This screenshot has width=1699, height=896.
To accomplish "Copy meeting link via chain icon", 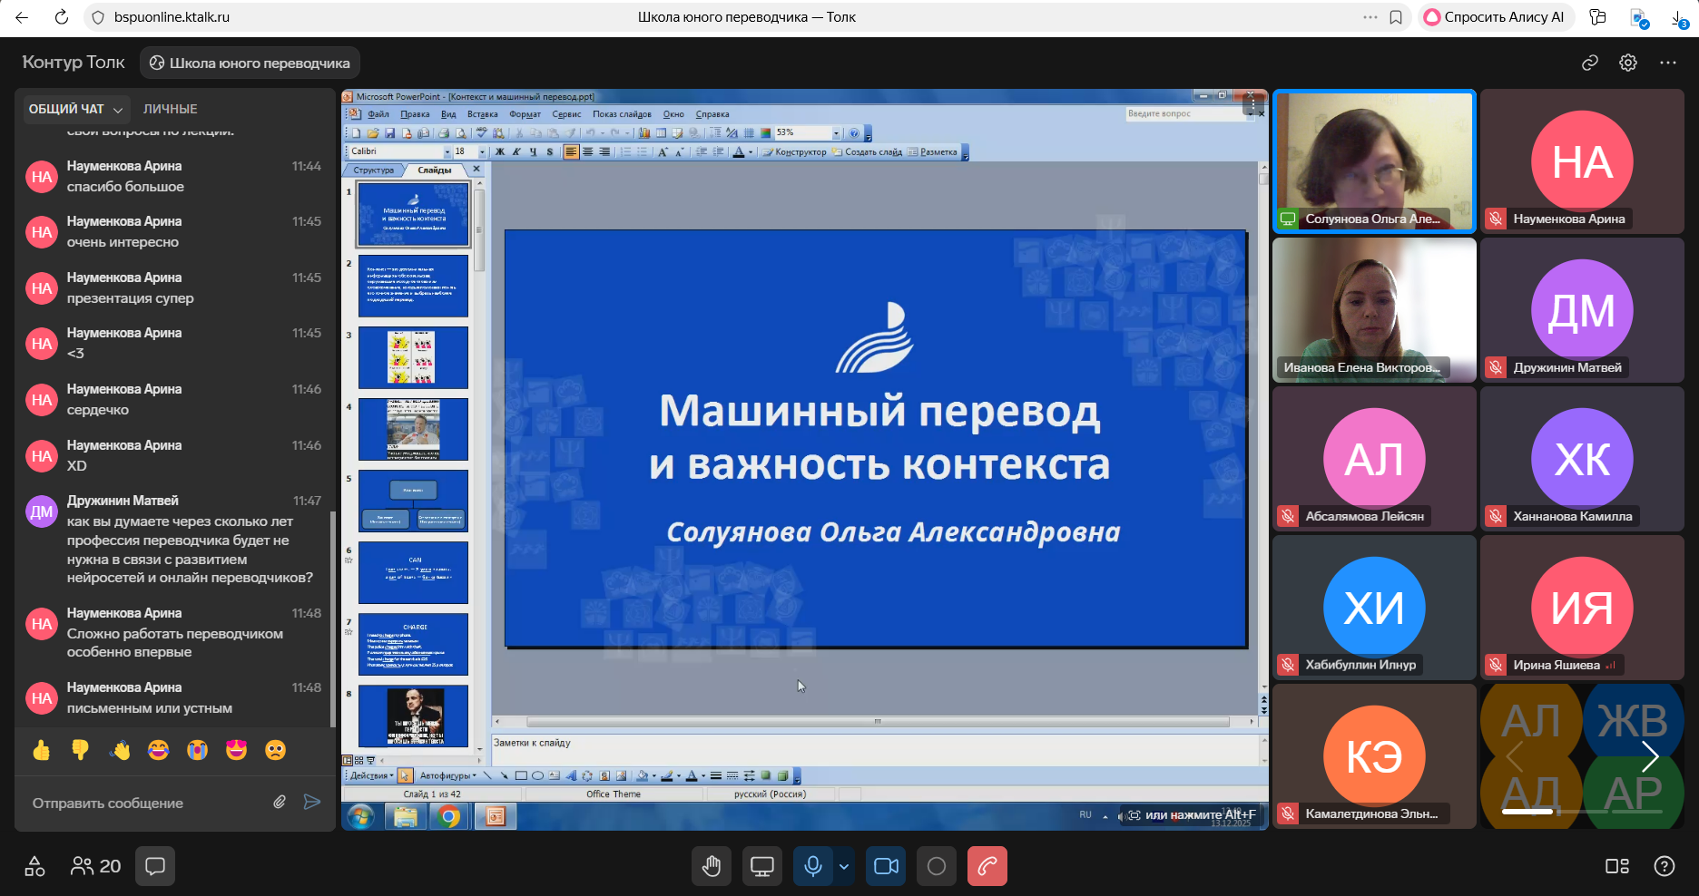I will pos(1589,63).
